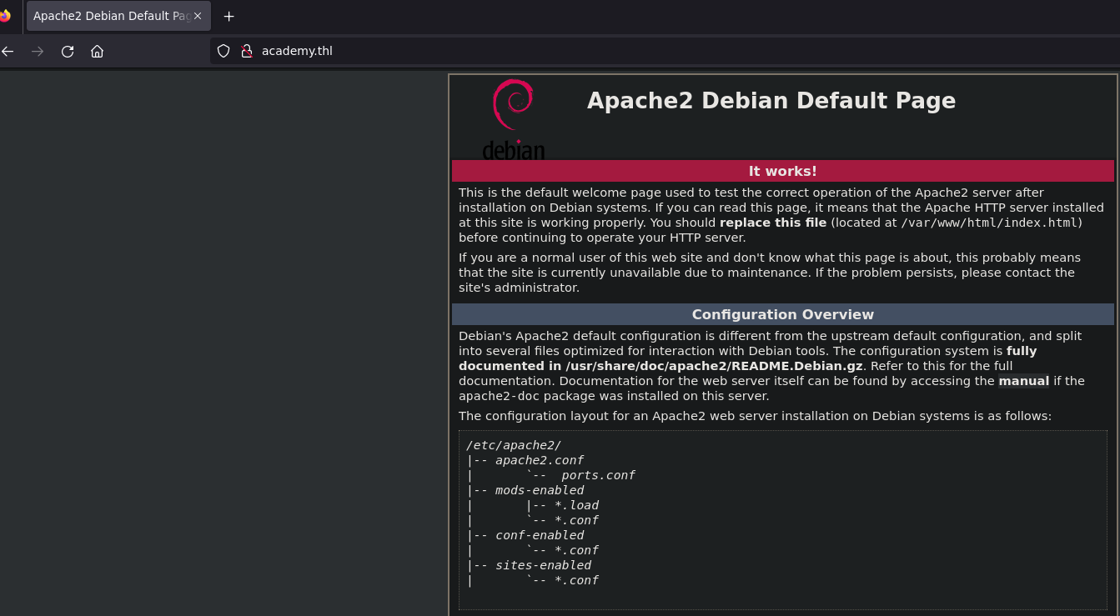Reload the current page
1120x616 pixels.
click(68, 52)
